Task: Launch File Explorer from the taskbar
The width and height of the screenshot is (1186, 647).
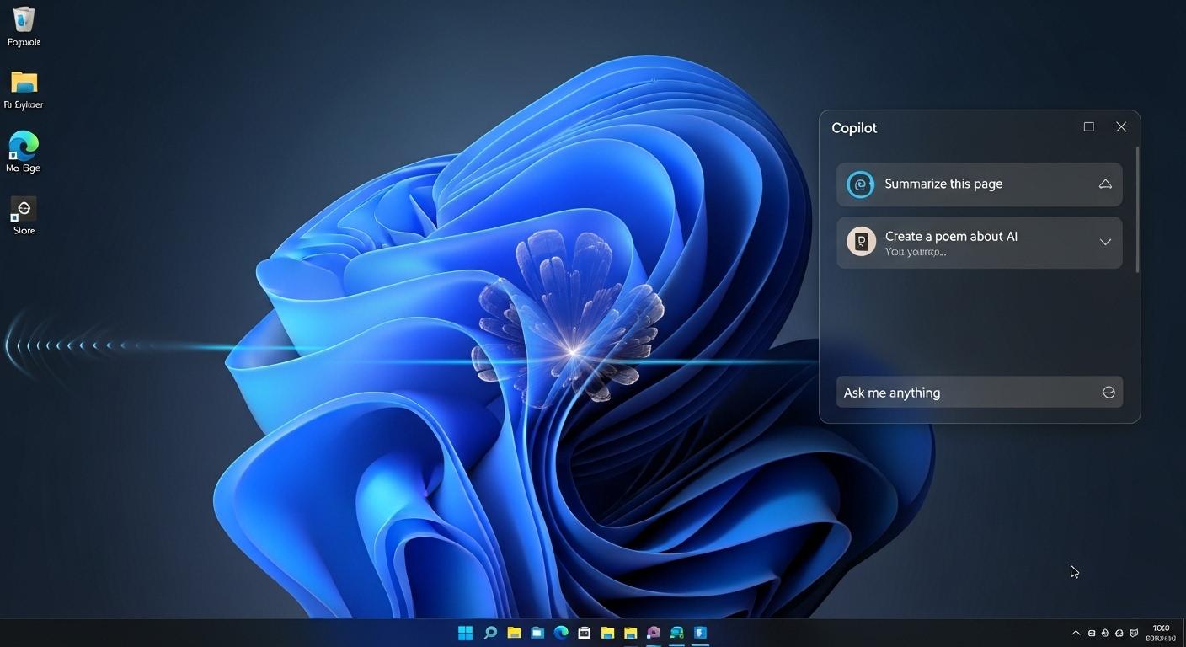Action: [x=513, y=633]
